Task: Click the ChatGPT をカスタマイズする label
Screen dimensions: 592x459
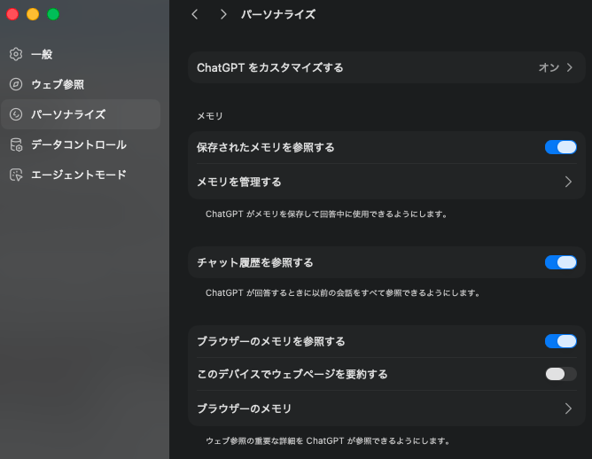Action: coord(269,67)
